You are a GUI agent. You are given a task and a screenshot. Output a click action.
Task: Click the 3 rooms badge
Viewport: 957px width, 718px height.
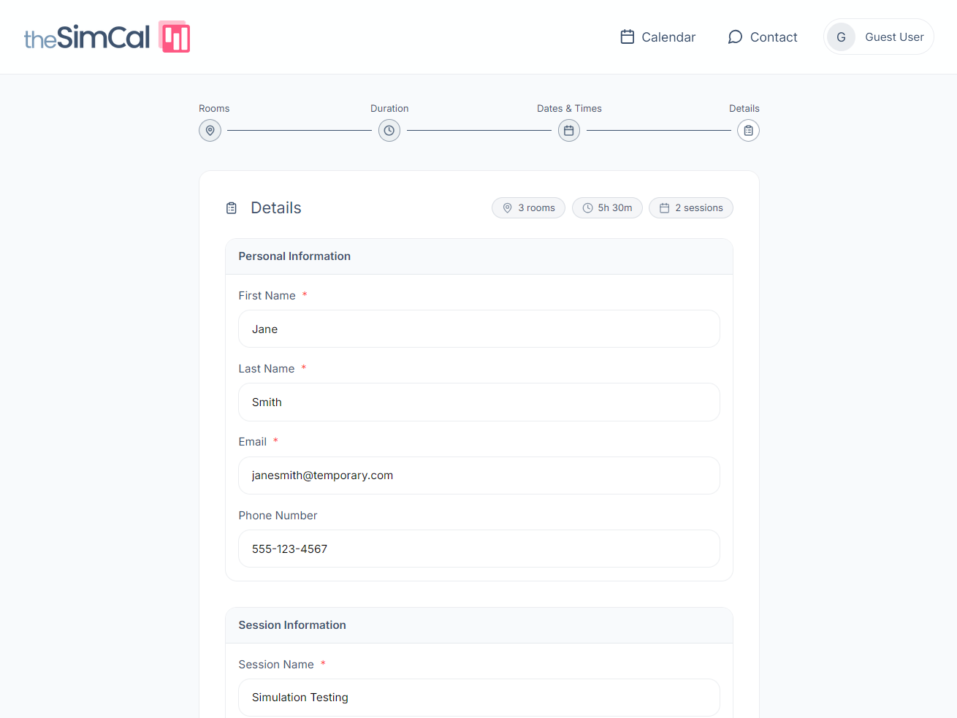click(528, 208)
